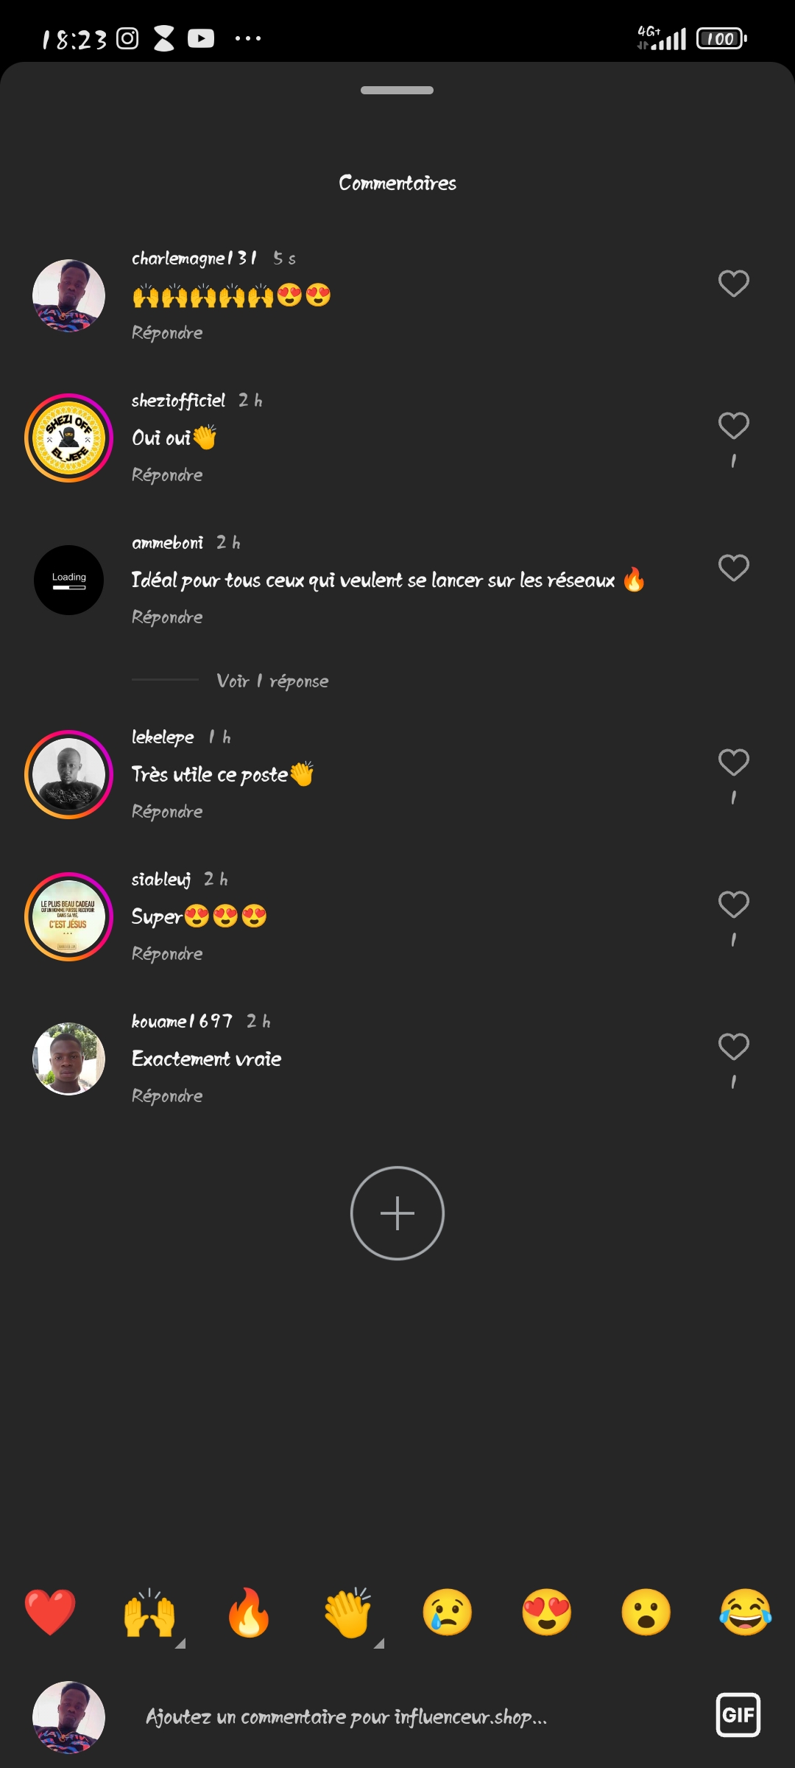This screenshot has height=1768, width=795.
Task: Tap the drag handle atop comments sheet
Action: [x=397, y=91]
